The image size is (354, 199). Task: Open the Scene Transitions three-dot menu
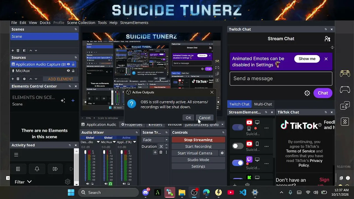coord(166,152)
